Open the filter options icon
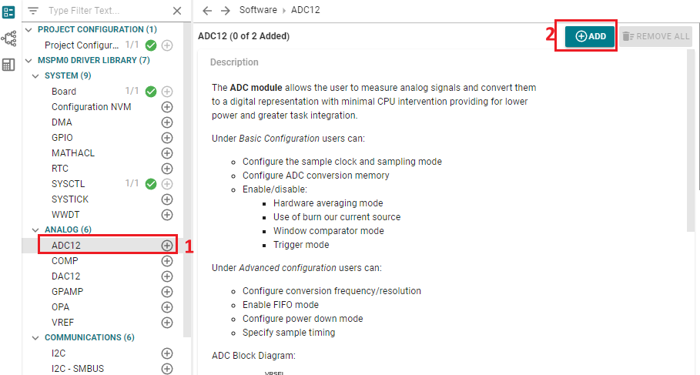The width and height of the screenshot is (700, 375). pos(33,11)
